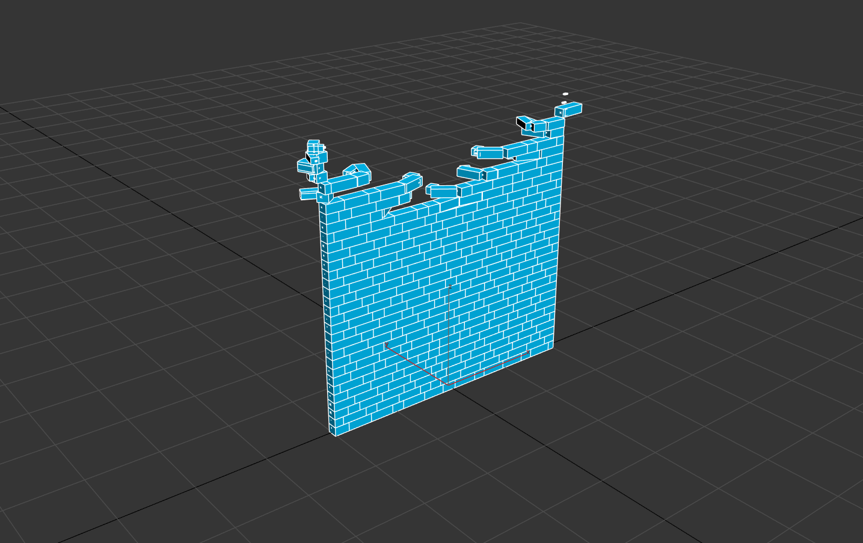This screenshot has width=863, height=543.
Task: Click the bottom vertex where red lines meet
Action: [x=448, y=384]
